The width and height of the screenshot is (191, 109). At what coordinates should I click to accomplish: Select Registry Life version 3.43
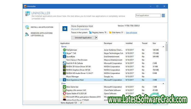click(x=112, y=90)
